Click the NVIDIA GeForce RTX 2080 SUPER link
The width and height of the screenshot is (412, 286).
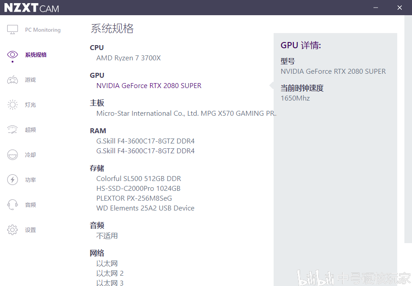[x=149, y=86]
